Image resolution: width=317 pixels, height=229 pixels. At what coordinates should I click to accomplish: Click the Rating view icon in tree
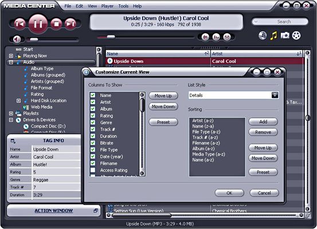pyautogui.click(x=26, y=94)
